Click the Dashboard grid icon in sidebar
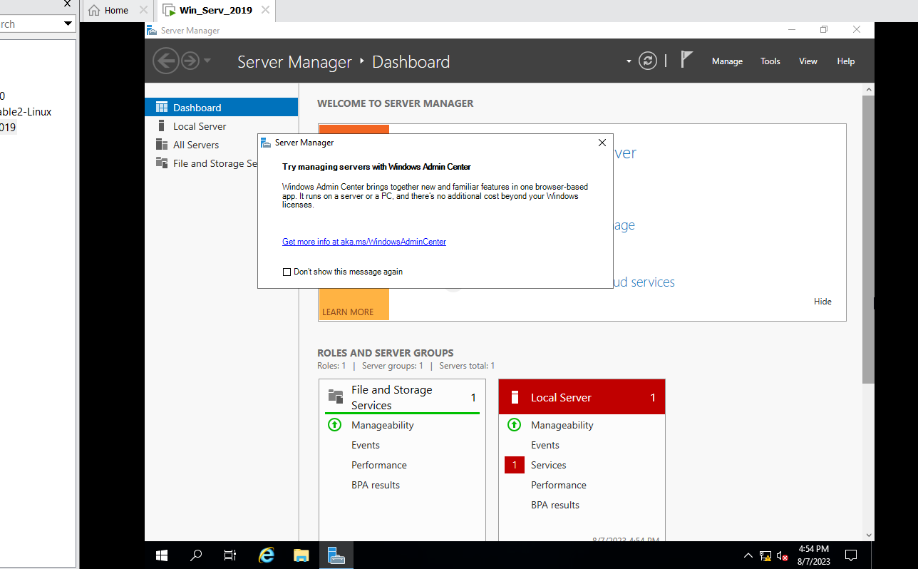The width and height of the screenshot is (918, 569). [162, 107]
